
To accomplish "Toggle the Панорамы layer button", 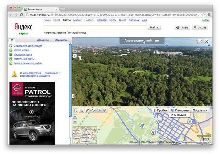I will [180, 110].
